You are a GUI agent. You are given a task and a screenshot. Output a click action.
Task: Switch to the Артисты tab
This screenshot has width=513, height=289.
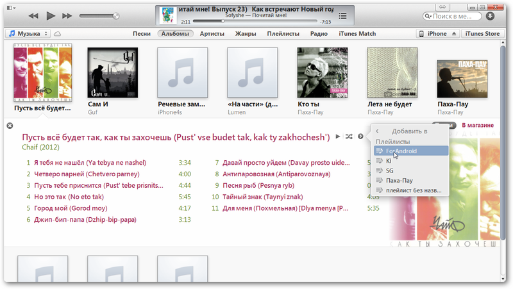(212, 34)
